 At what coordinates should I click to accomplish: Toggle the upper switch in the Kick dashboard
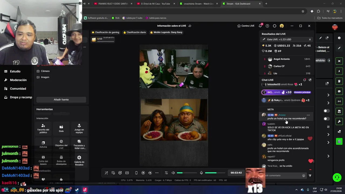[326, 111]
